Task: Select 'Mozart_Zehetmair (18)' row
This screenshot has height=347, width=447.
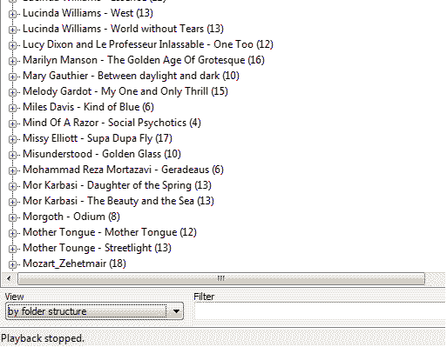Action: (74, 264)
